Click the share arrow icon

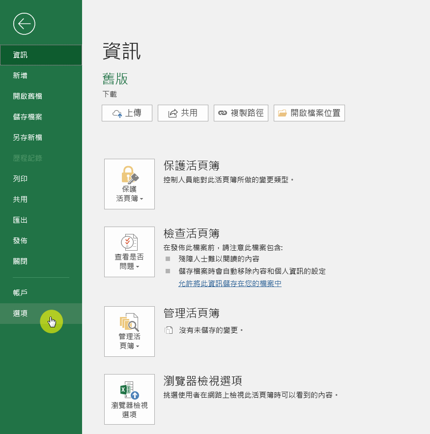[x=173, y=113]
